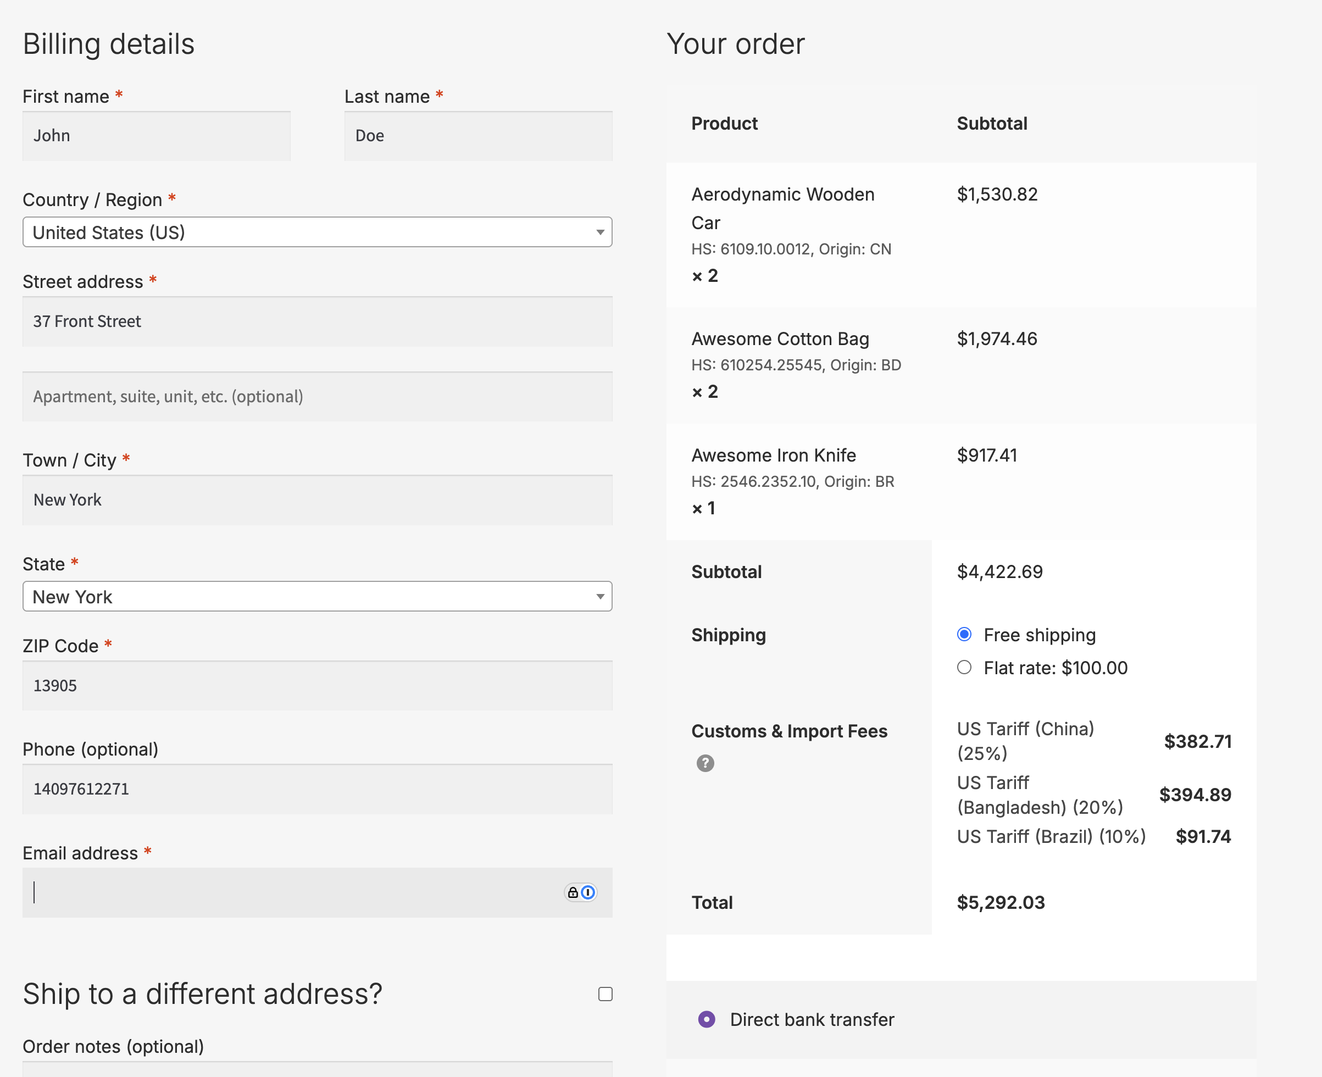Select the Free shipping option
This screenshot has height=1077, width=1322.
[x=964, y=634]
